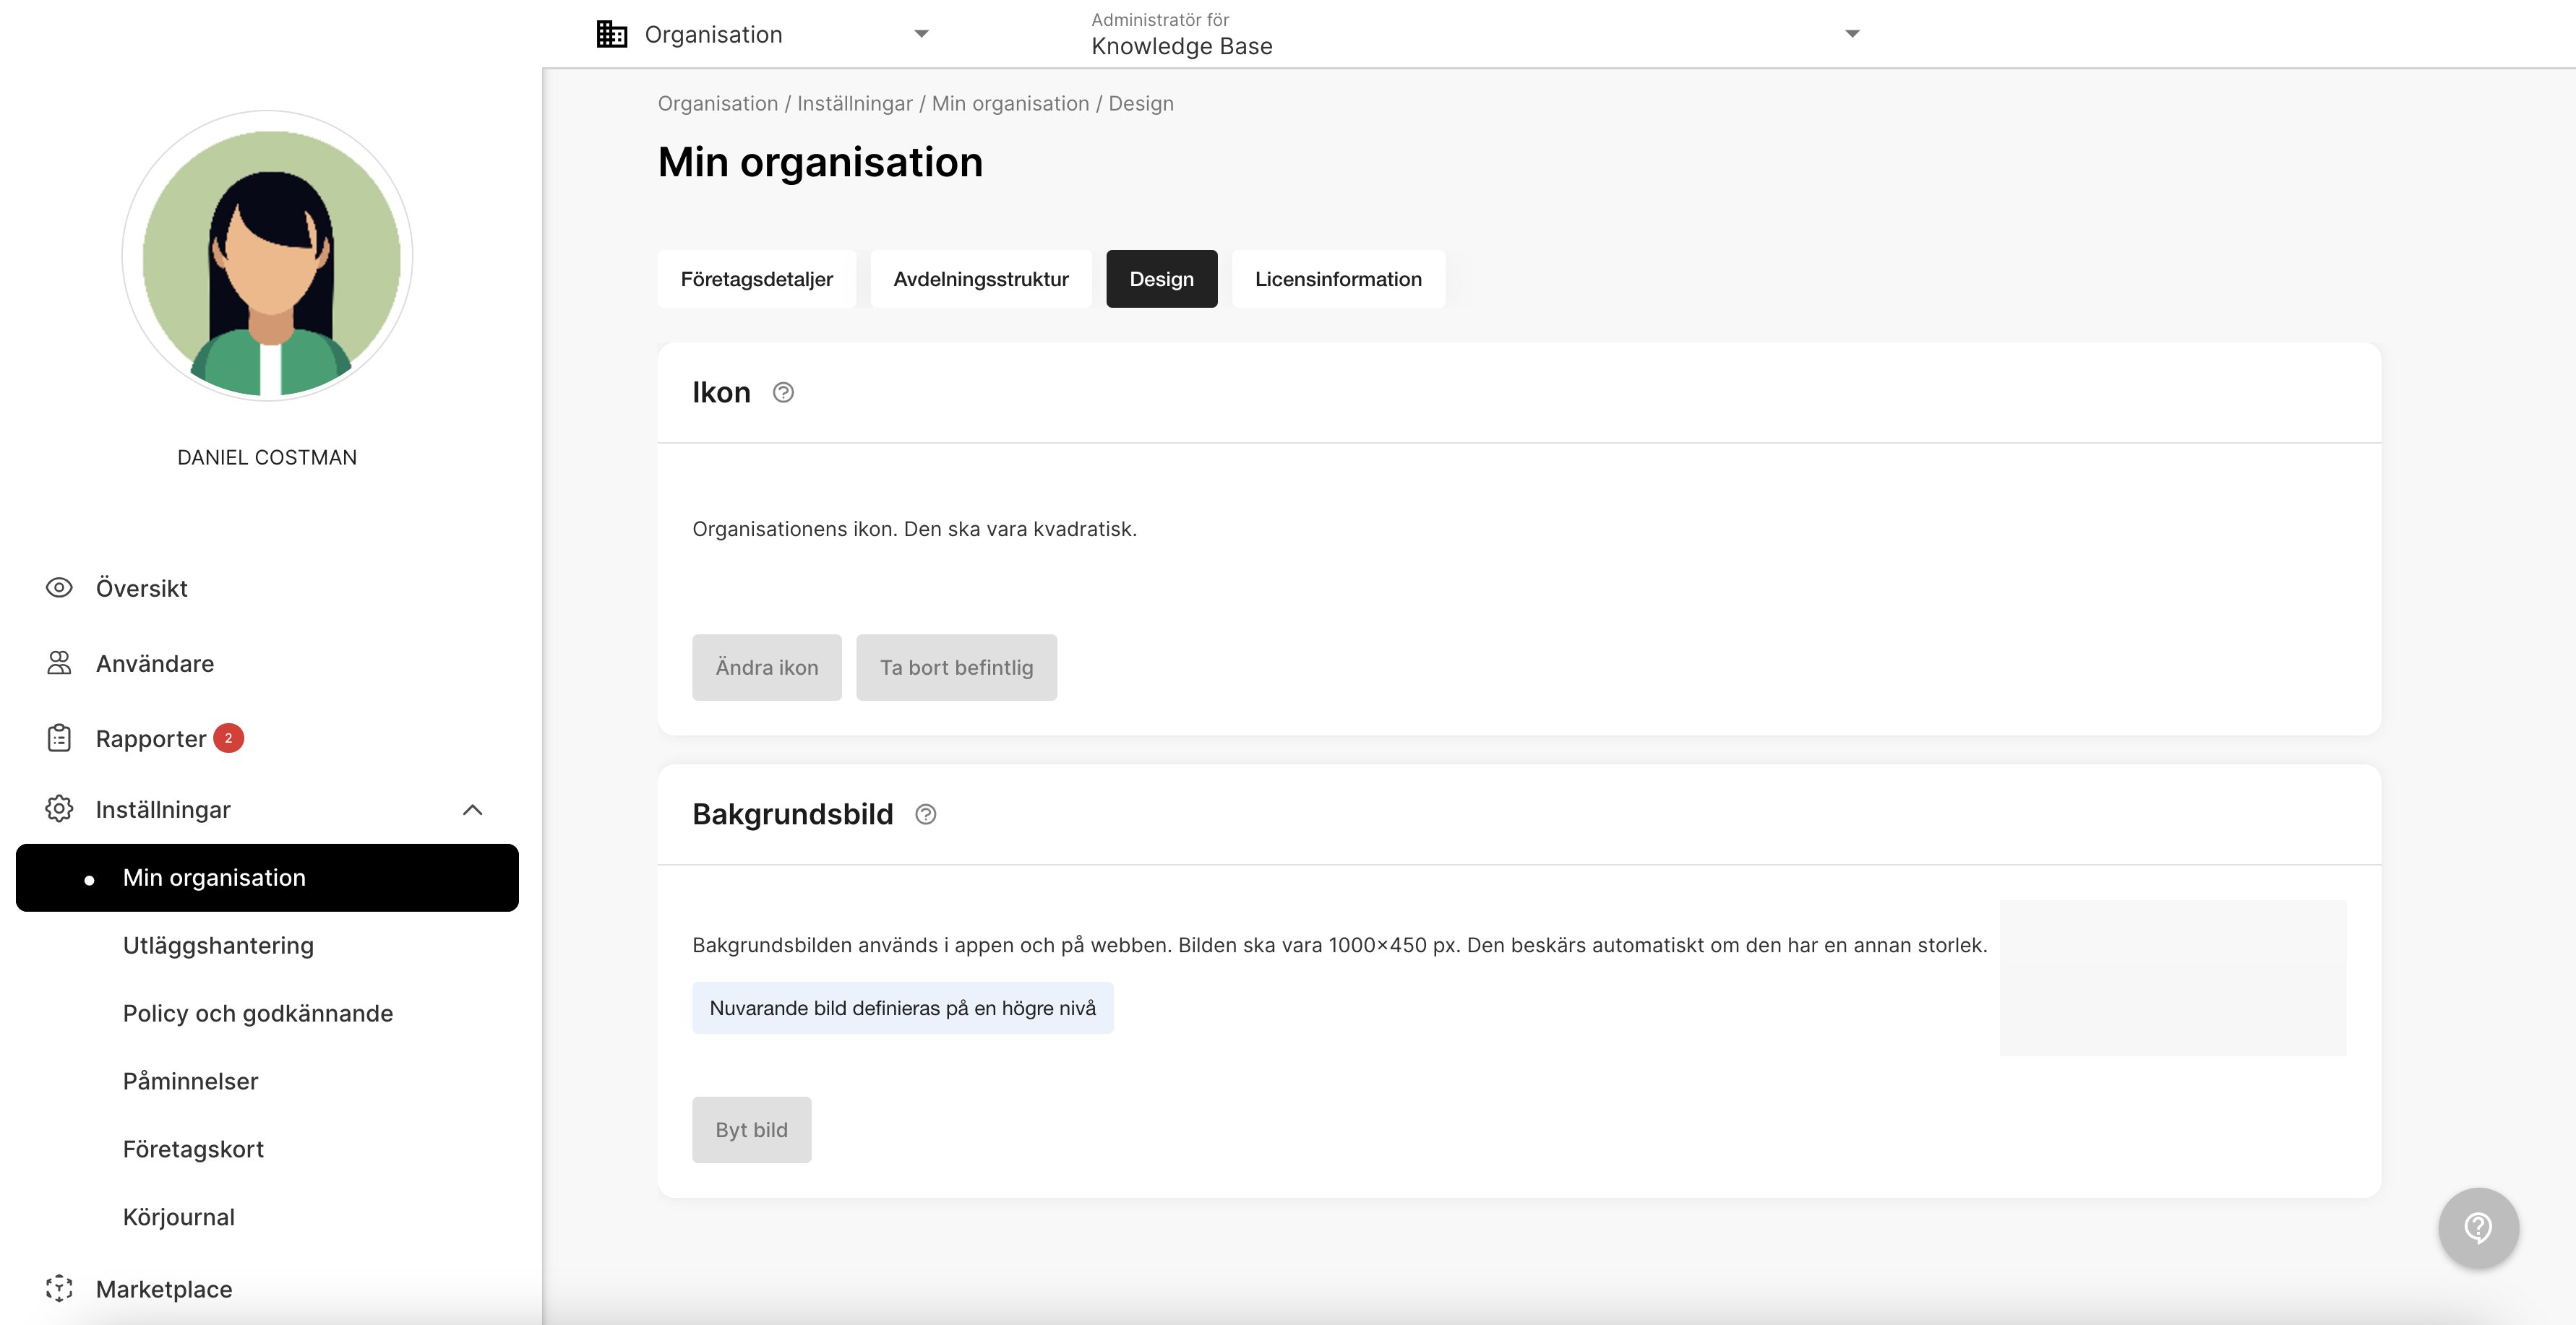Screen dimensions: 2576x1325
Task: Click the Ändra ikon button
Action: tap(767, 668)
